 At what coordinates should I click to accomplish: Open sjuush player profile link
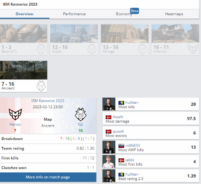[118, 131]
